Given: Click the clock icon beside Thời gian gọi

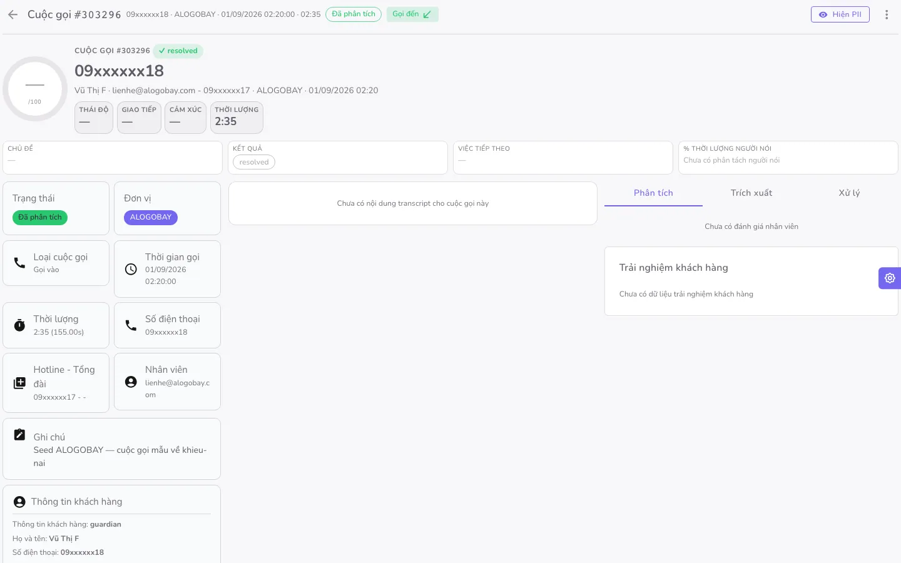Looking at the screenshot, I should (131, 269).
